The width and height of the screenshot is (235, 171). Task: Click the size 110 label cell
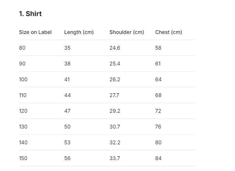click(x=23, y=95)
